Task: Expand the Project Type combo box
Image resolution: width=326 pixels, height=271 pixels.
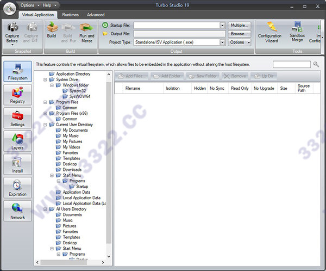Action: tap(222, 42)
